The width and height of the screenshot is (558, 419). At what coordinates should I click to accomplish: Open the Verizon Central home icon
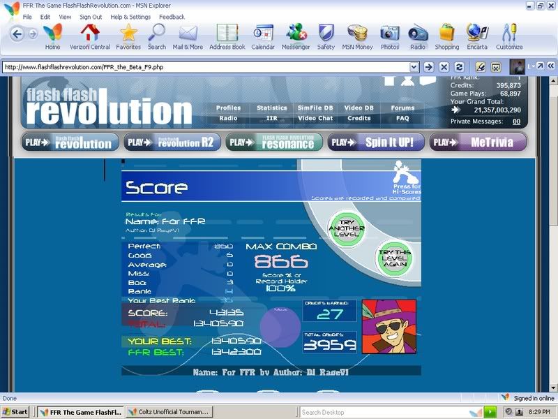(x=90, y=34)
